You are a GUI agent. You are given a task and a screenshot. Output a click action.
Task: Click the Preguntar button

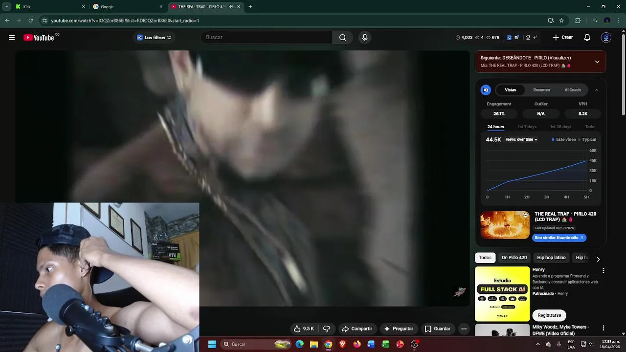tap(399, 329)
